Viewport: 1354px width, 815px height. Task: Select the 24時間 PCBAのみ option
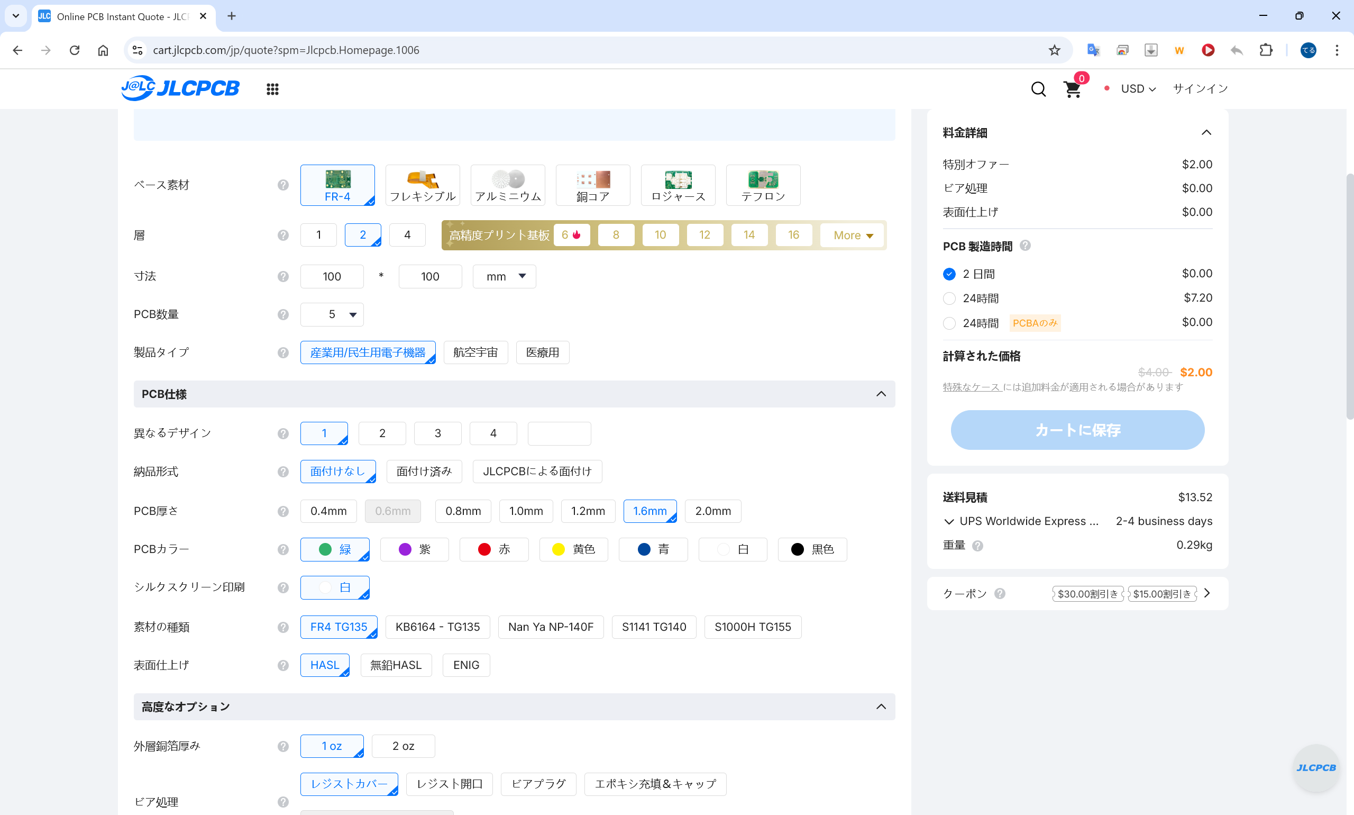(949, 323)
